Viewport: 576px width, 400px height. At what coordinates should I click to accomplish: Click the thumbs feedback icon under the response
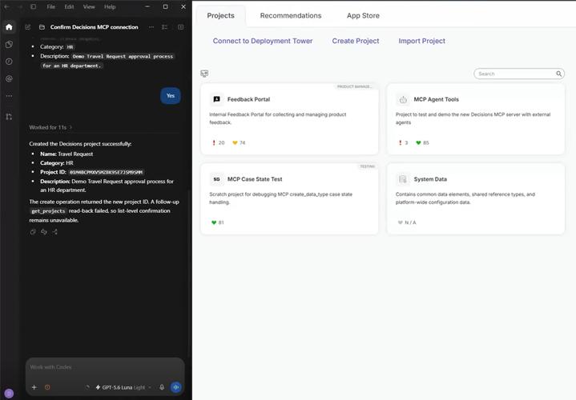point(44,232)
